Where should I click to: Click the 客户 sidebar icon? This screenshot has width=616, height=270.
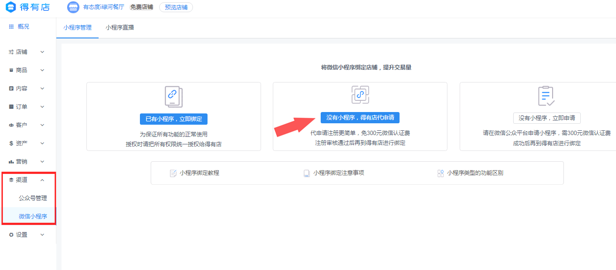pyautogui.click(x=11, y=125)
